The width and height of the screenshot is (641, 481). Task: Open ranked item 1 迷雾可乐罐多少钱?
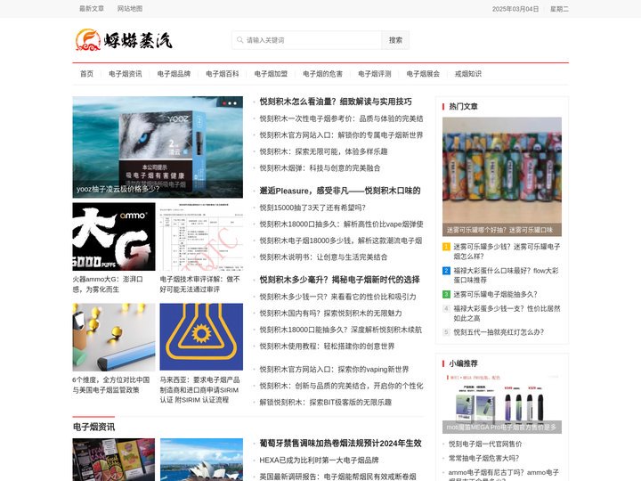coord(507,251)
